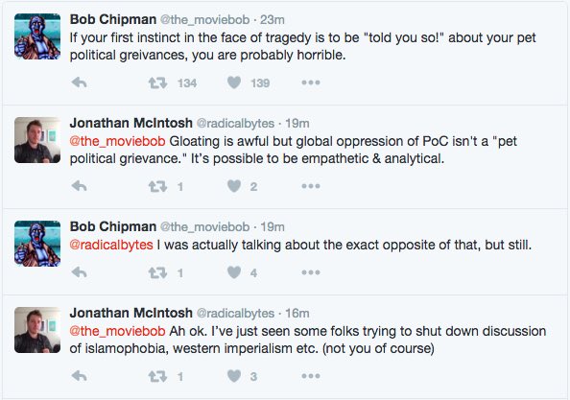The width and height of the screenshot is (570, 400).
Task: Like the tweet showing 4 likes
Action: coord(234,272)
